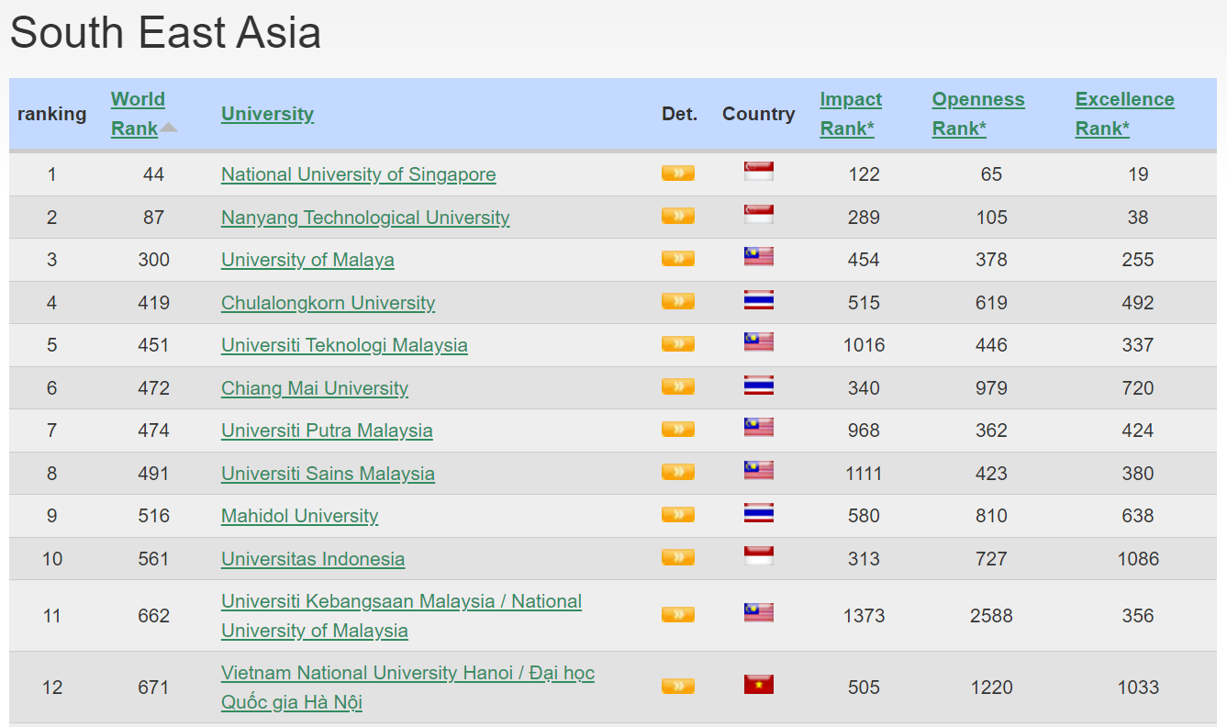Open National University of Singapore link
This screenshot has height=727, width=1227.
358,174
